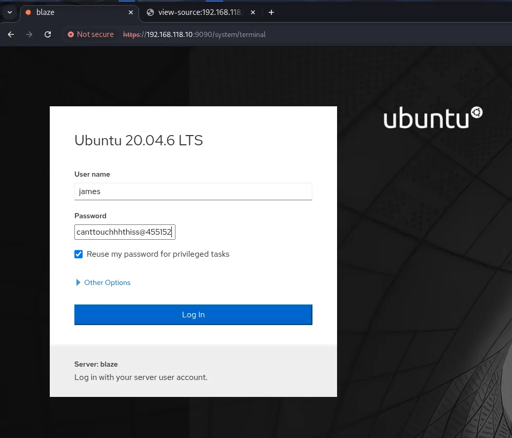Reload the page with the refresh icon
Image resolution: width=512 pixels, height=438 pixels.
(x=48, y=34)
